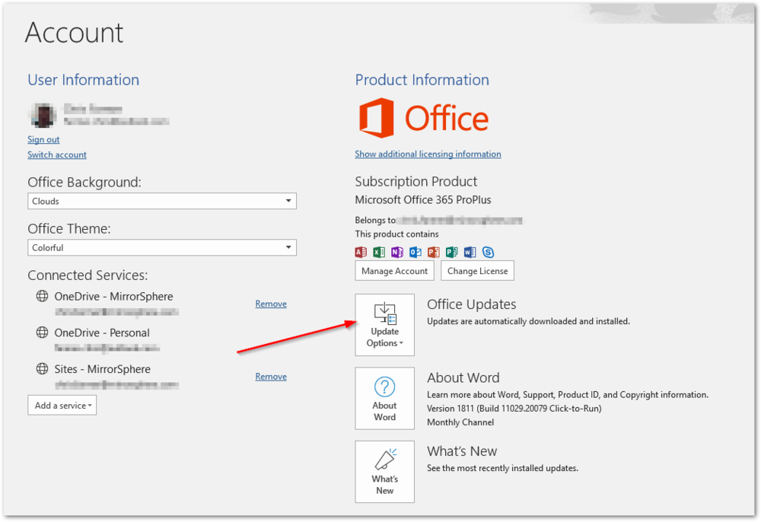Screen dimensions: 761x522
Task: Click "This product contains" text
Action: [x=396, y=234]
